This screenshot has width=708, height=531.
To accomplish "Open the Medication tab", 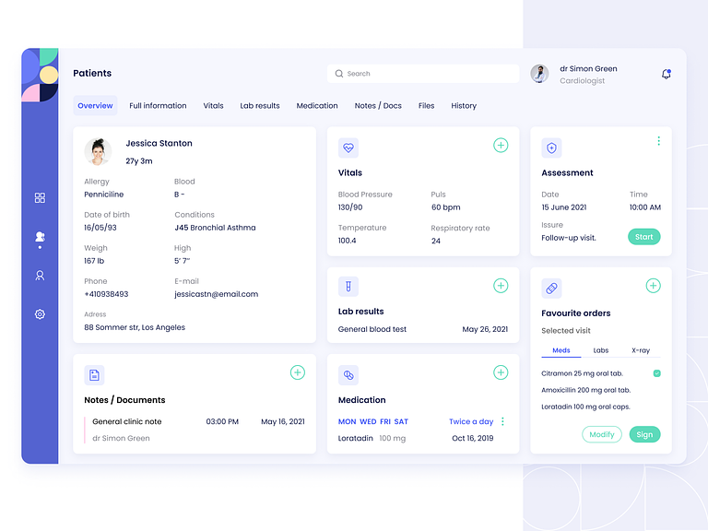I will 317,106.
